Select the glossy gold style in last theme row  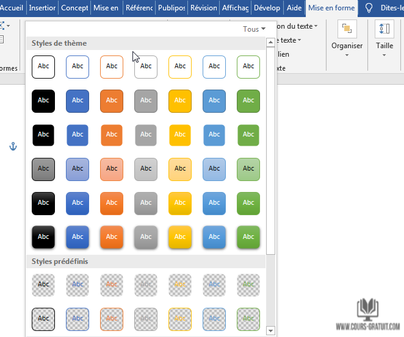click(180, 237)
